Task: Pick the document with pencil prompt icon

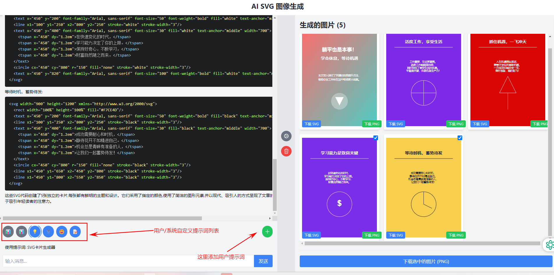Action: pos(75,232)
